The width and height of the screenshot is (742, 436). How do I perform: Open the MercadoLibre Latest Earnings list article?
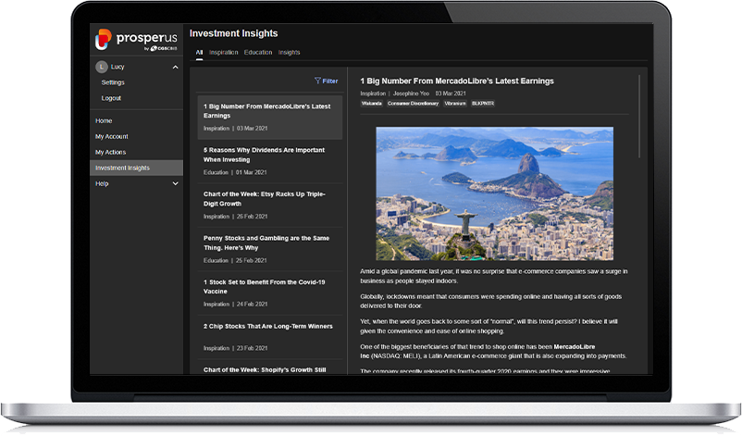click(270, 118)
